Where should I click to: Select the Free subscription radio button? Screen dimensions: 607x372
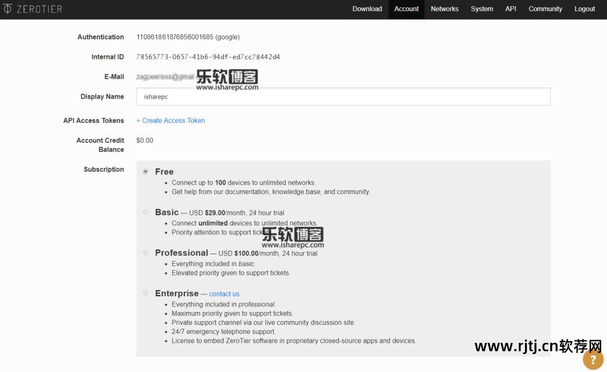pyautogui.click(x=146, y=172)
